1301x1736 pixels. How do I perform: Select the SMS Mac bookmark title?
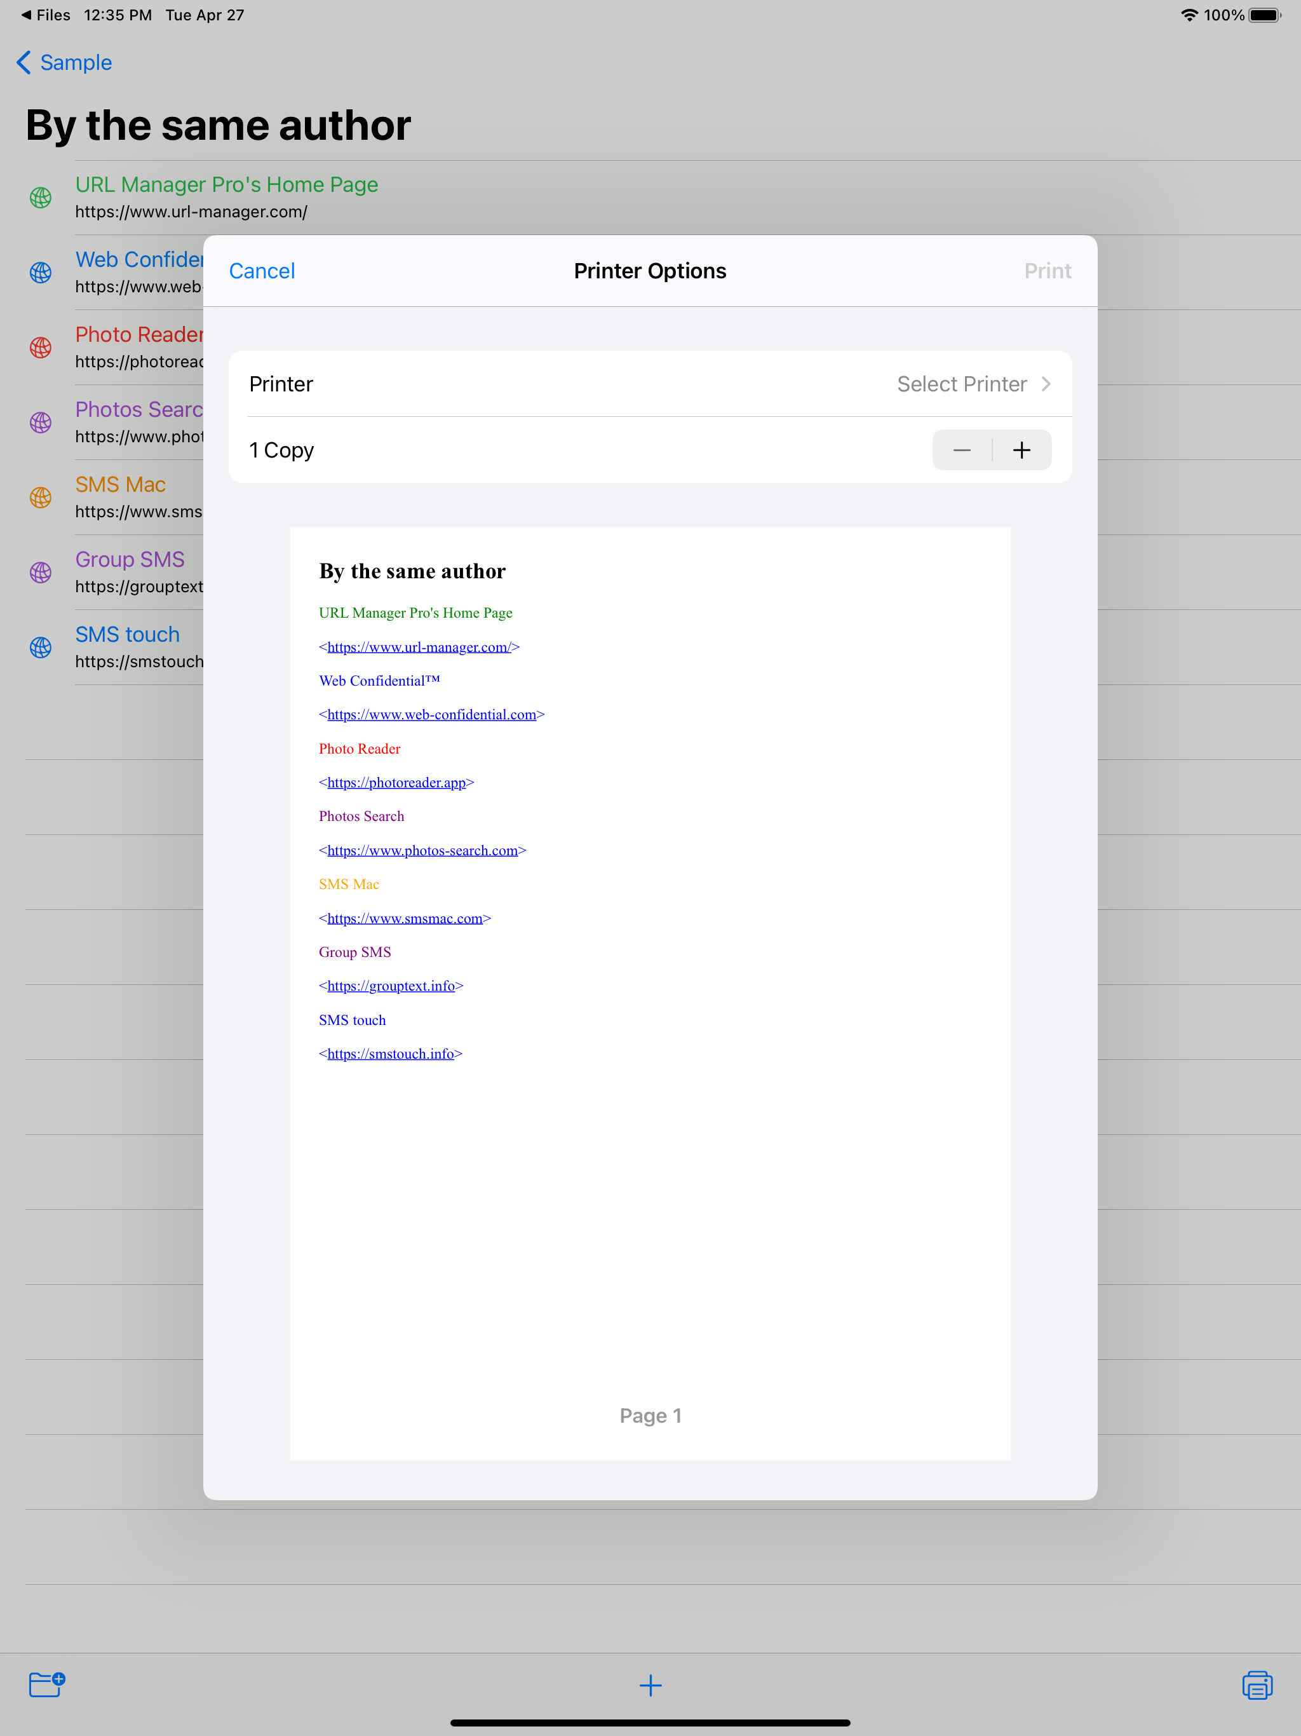pos(120,484)
